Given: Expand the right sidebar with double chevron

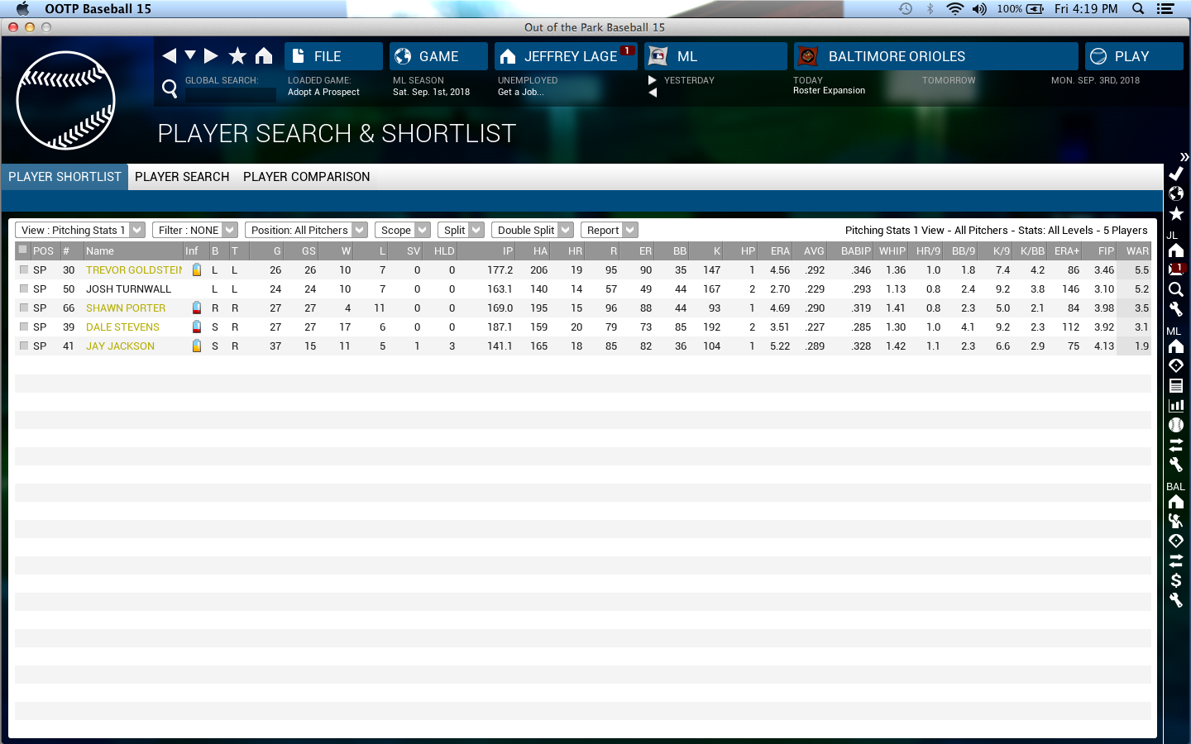Looking at the screenshot, I should (1184, 156).
